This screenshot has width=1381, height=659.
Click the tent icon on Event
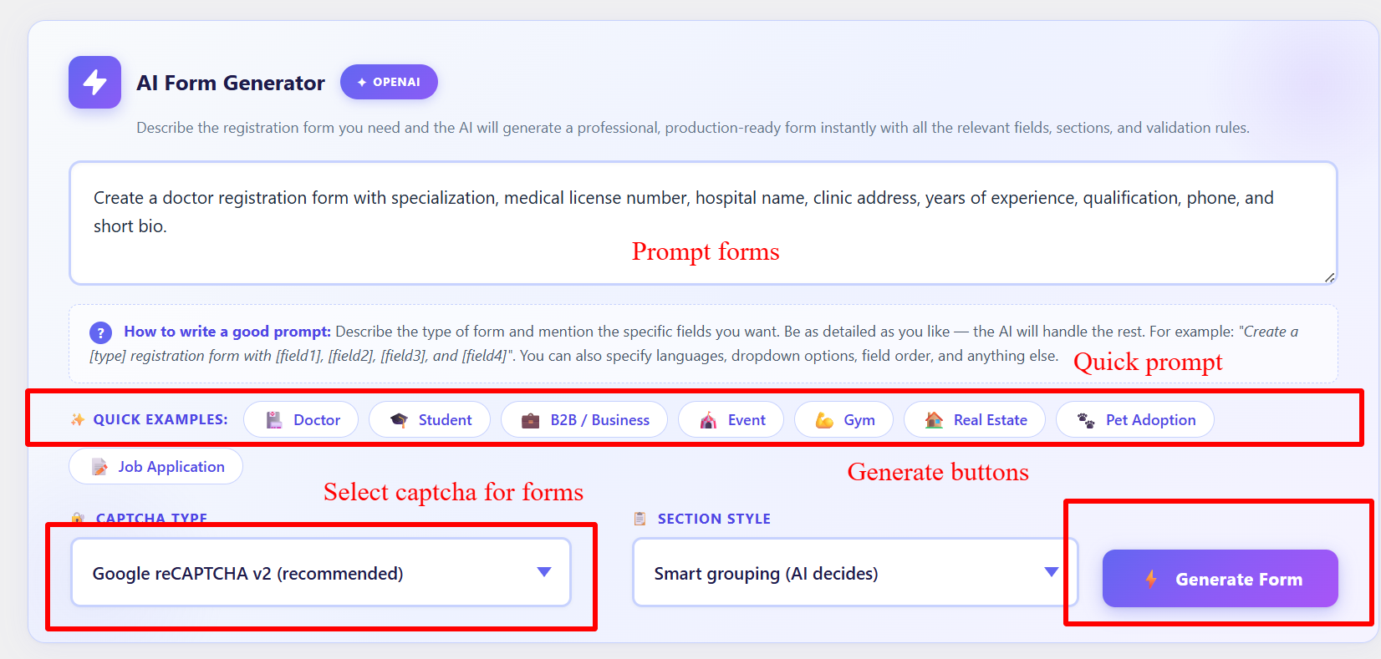coord(708,419)
